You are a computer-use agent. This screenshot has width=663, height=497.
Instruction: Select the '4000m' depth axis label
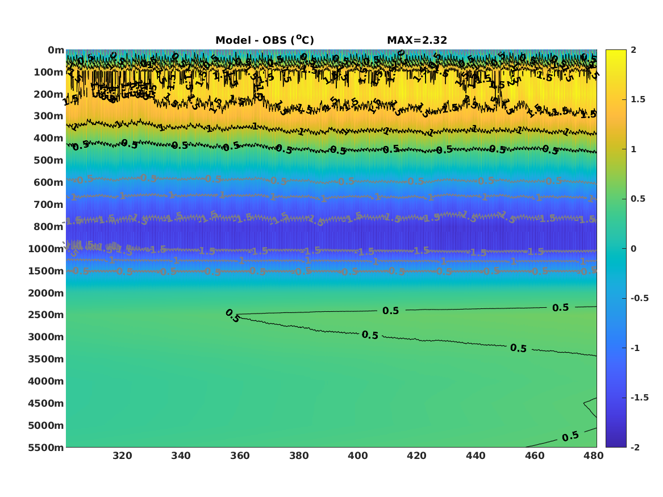[x=46, y=381]
